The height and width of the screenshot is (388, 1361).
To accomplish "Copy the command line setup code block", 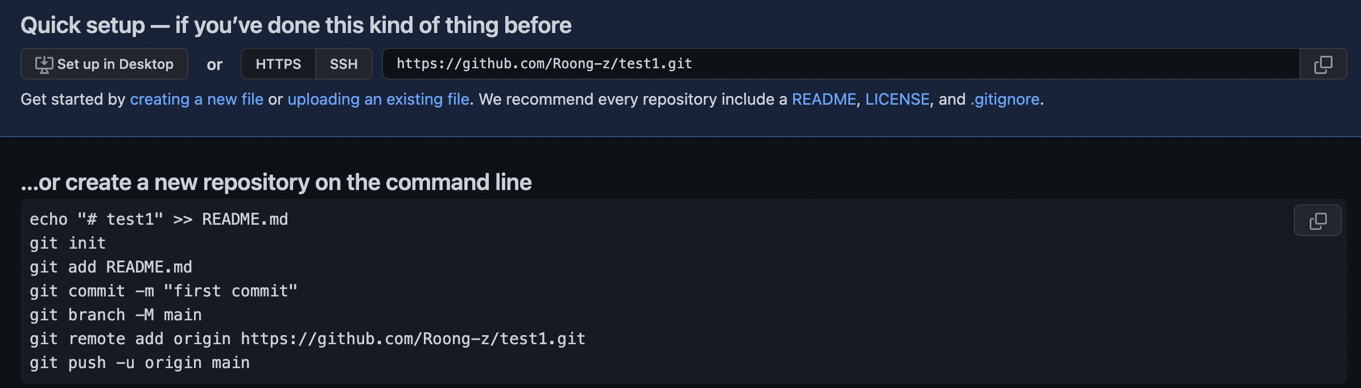I will [x=1317, y=221].
